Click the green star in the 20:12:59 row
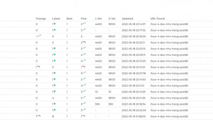 [54, 91]
